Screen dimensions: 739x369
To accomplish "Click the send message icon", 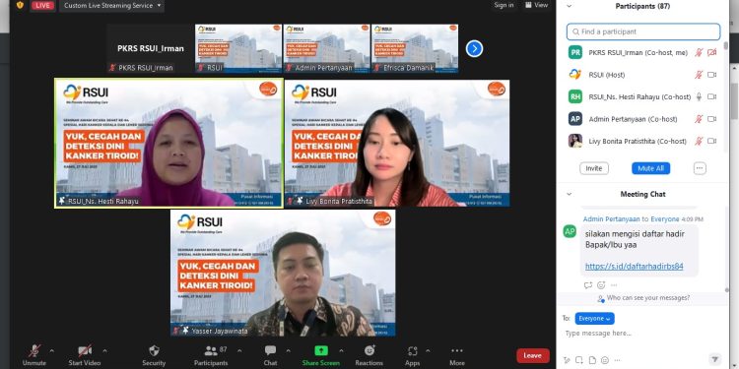I will 715,359.
